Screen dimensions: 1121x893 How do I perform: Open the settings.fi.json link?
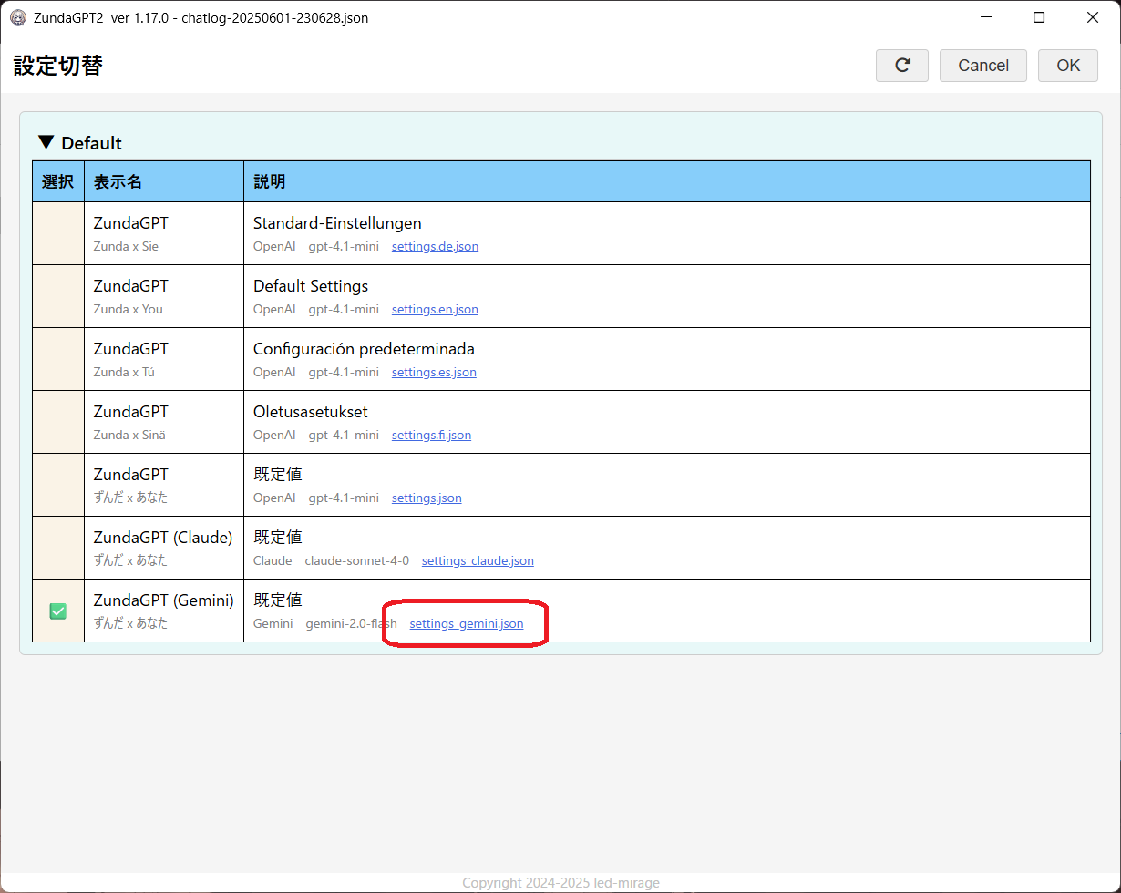click(431, 435)
